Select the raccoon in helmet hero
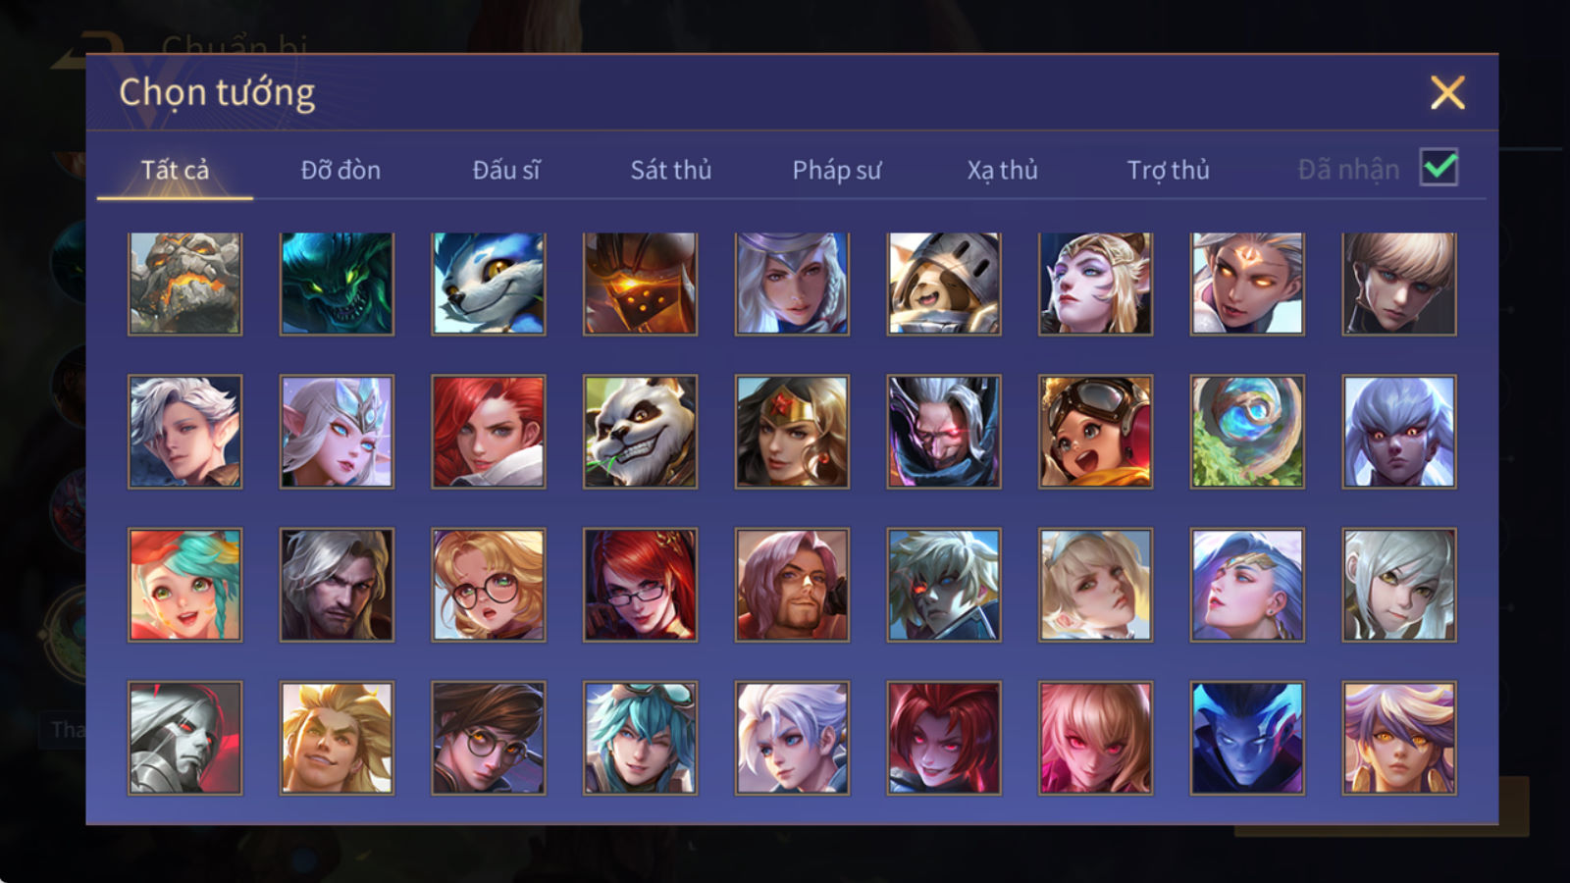This screenshot has height=883, width=1570. pyautogui.click(x=944, y=284)
